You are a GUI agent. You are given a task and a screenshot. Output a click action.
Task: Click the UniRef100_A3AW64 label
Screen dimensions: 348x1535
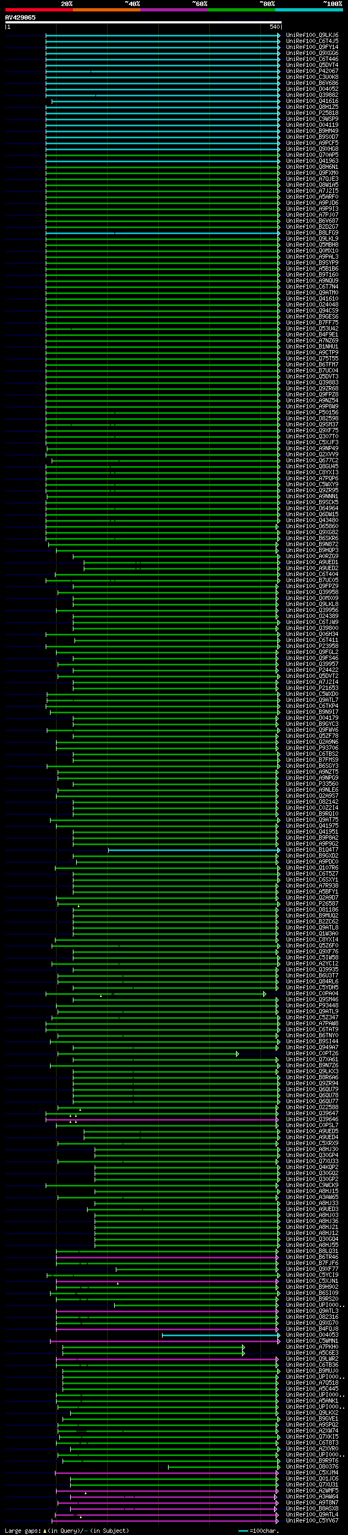[312, 1496]
